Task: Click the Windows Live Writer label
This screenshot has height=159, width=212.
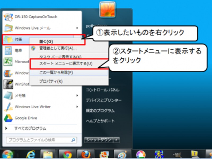Action: [x=33, y=107]
